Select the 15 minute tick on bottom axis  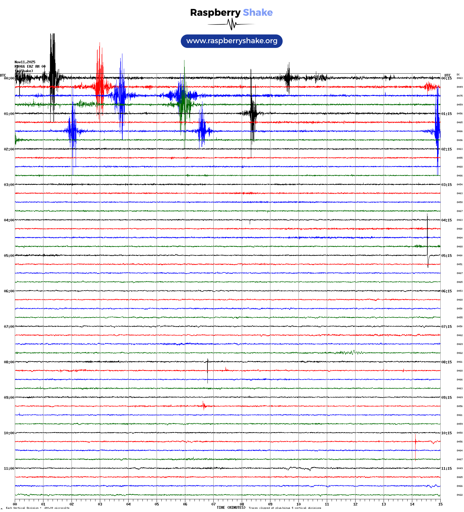tap(440, 504)
